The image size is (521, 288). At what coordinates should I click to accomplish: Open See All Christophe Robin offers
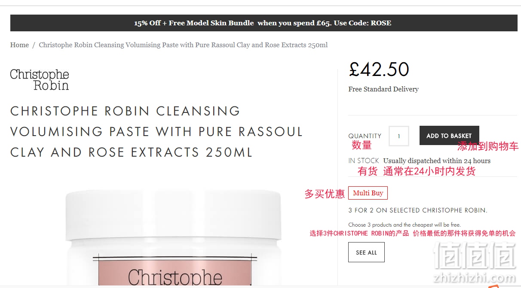(x=366, y=252)
